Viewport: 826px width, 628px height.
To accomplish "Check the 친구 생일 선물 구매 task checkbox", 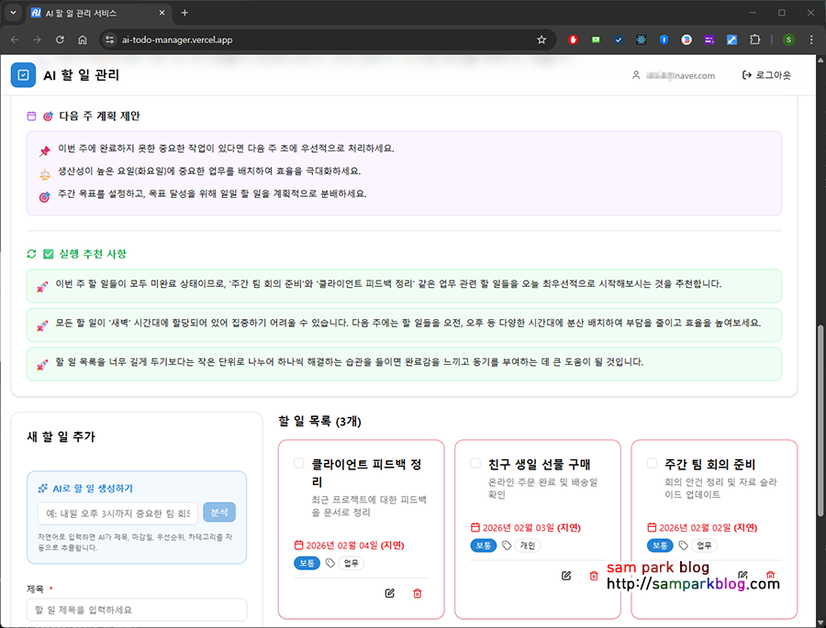I will pos(475,463).
